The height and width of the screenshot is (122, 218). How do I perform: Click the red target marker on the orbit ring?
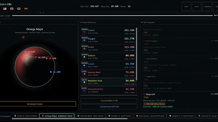(x=23, y=37)
